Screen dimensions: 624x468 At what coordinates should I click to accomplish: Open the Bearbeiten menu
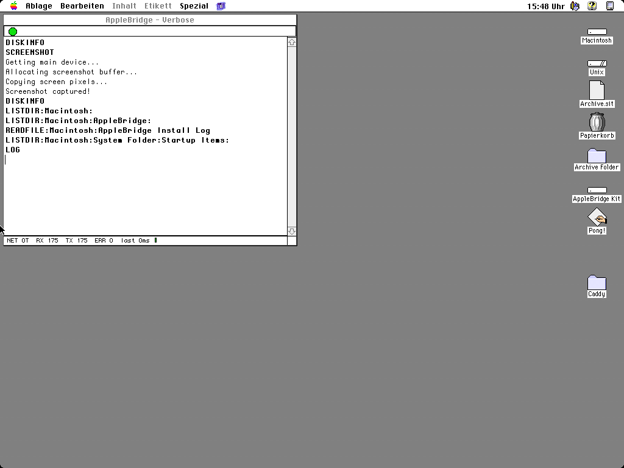(82, 6)
